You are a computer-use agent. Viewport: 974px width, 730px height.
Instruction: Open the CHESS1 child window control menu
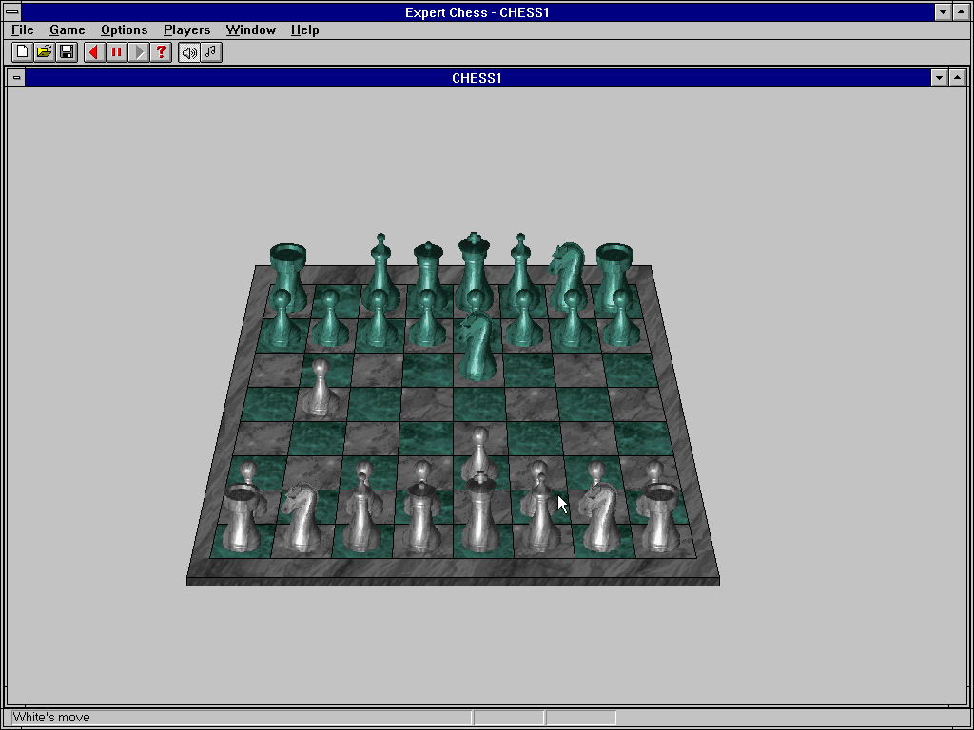pos(17,78)
